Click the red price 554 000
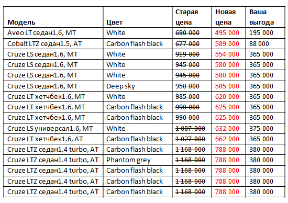Screen dimensions: 288x203 coord(227,54)
